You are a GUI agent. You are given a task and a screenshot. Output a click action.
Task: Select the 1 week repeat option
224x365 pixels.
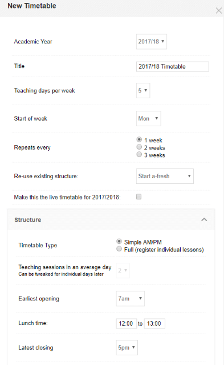(139, 139)
